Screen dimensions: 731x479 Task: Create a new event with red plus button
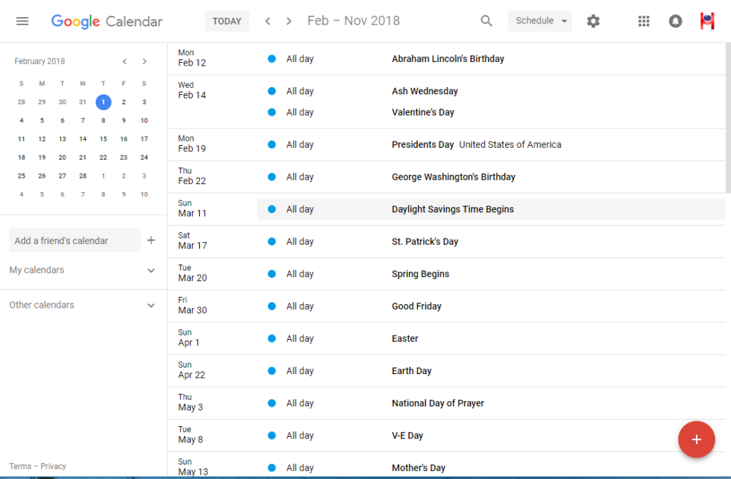point(697,439)
